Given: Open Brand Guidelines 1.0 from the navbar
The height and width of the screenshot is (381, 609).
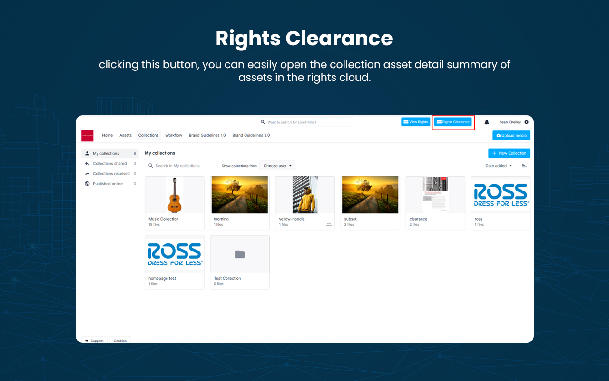Looking at the screenshot, I should click(x=207, y=135).
